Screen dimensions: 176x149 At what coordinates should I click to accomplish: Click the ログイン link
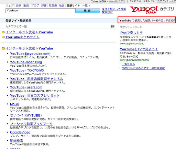(x=162, y=1)
